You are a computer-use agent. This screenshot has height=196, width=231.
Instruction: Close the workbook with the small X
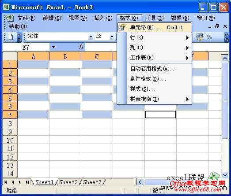pyautogui.click(x=225, y=26)
